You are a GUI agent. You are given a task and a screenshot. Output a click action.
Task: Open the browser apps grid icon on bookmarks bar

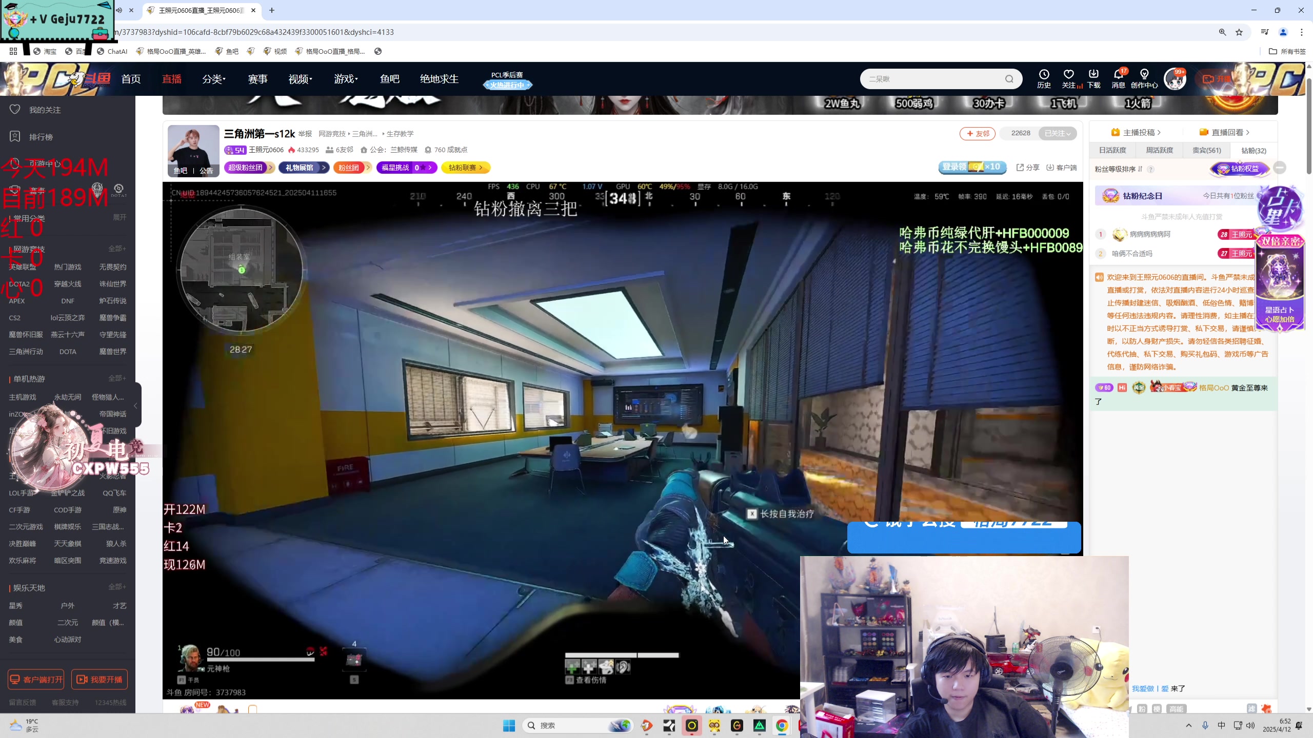point(13,51)
